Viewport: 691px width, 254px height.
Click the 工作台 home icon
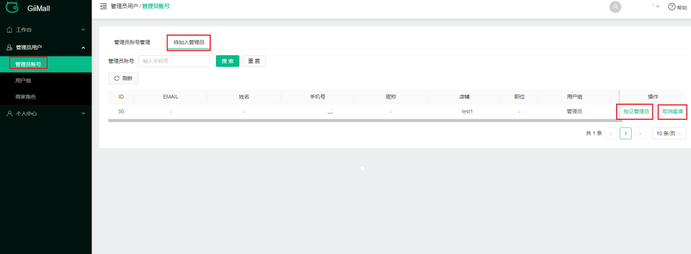[x=9, y=29]
